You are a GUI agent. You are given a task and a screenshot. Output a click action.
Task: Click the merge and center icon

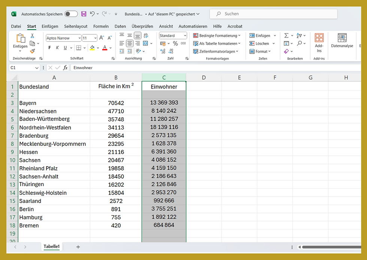(x=146, y=44)
